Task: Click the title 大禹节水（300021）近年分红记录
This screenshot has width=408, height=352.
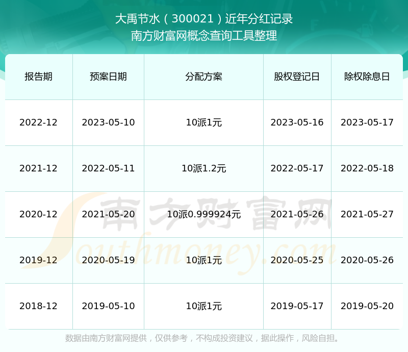Action: click(x=204, y=19)
